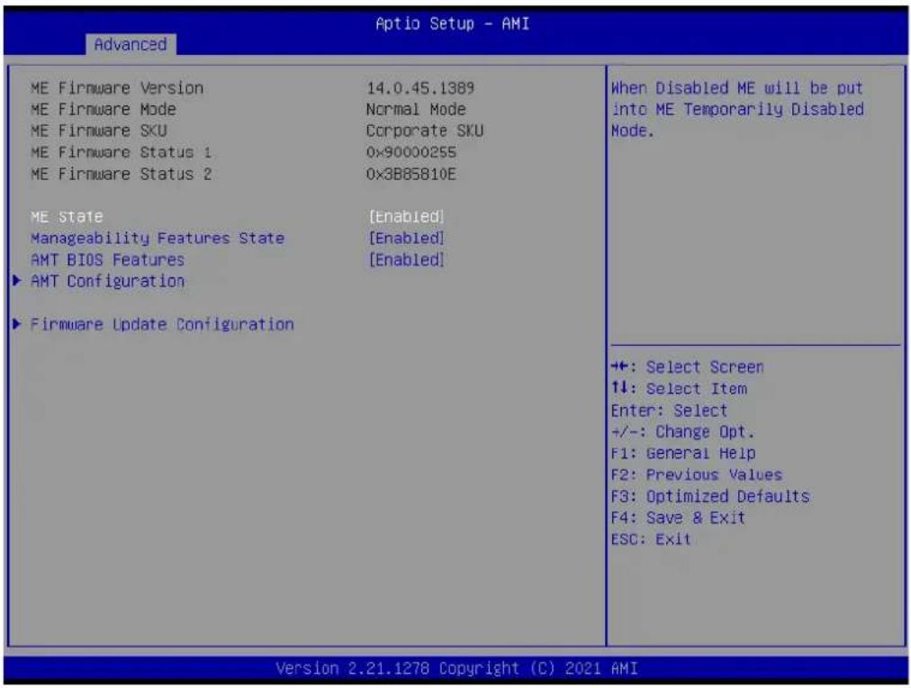Click version value 14.0.45.1389
Image resolution: width=911 pixels, height=688 pixels.
tap(420, 88)
